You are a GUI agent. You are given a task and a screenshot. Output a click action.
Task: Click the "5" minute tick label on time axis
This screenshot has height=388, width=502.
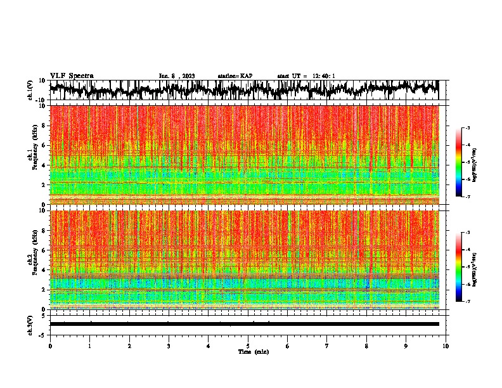pyautogui.click(x=248, y=346)
